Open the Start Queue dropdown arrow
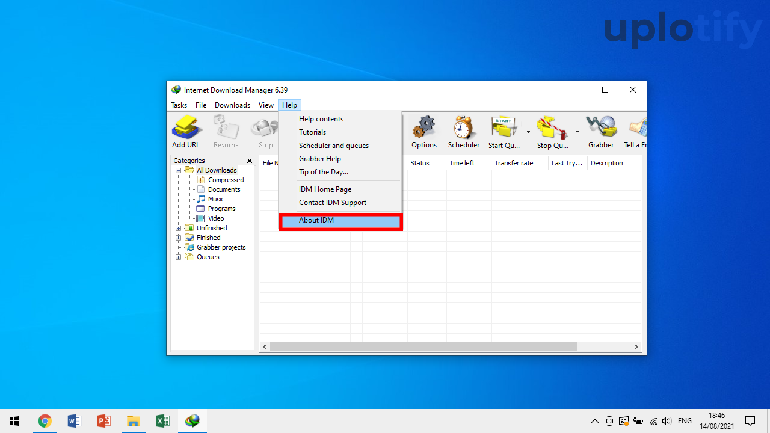The width and height of the screenshot is (770, 433). coord(528,132)
